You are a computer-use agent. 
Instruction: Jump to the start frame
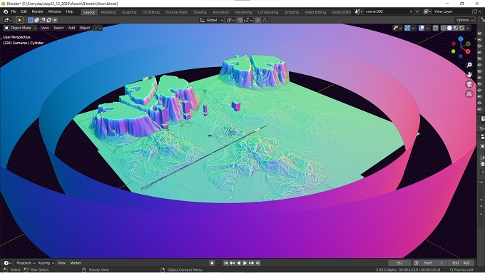[226, 263]
